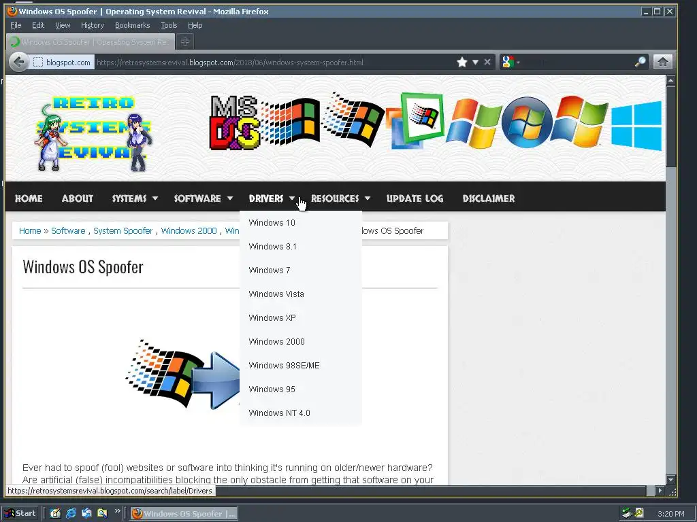
Task: Open the UPDATE LOG page
Action: click(415, 198)
